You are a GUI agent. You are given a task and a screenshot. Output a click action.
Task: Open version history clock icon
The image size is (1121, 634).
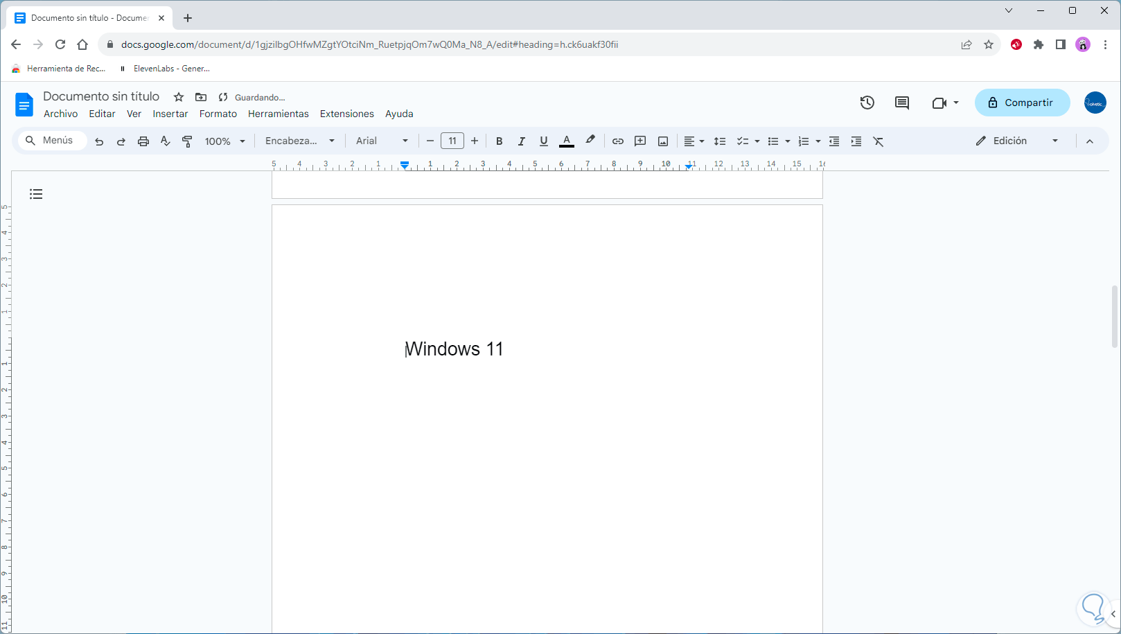click(867, 103)
